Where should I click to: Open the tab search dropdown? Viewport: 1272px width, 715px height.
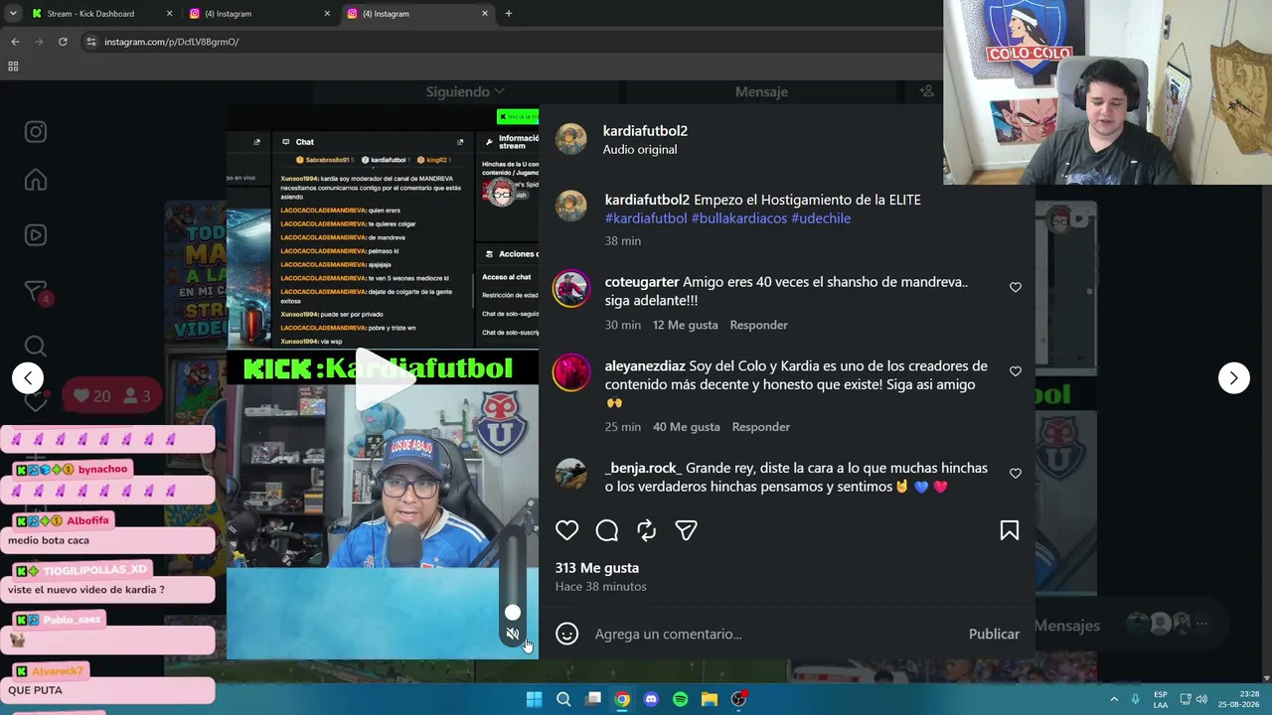click(x=13, y=14)
